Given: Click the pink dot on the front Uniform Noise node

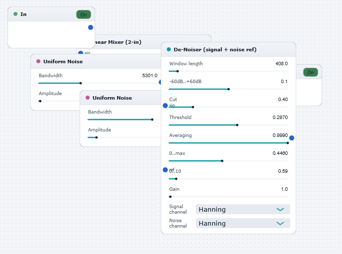Looking at the screenshot, I should [x=88, y=98].
